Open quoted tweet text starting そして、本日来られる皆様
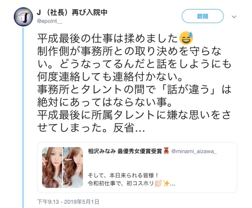 123,175
